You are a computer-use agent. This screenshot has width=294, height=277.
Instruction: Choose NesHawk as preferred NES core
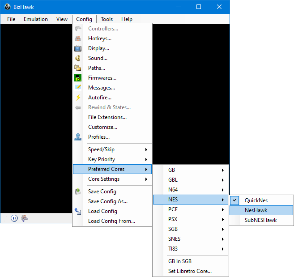[261, 210]
